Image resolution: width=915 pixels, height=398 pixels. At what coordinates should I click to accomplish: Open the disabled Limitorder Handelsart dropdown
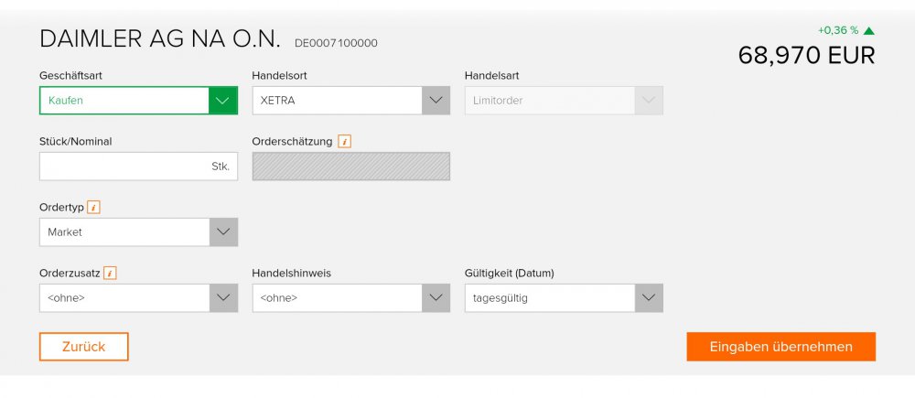[x=648, y=101]
